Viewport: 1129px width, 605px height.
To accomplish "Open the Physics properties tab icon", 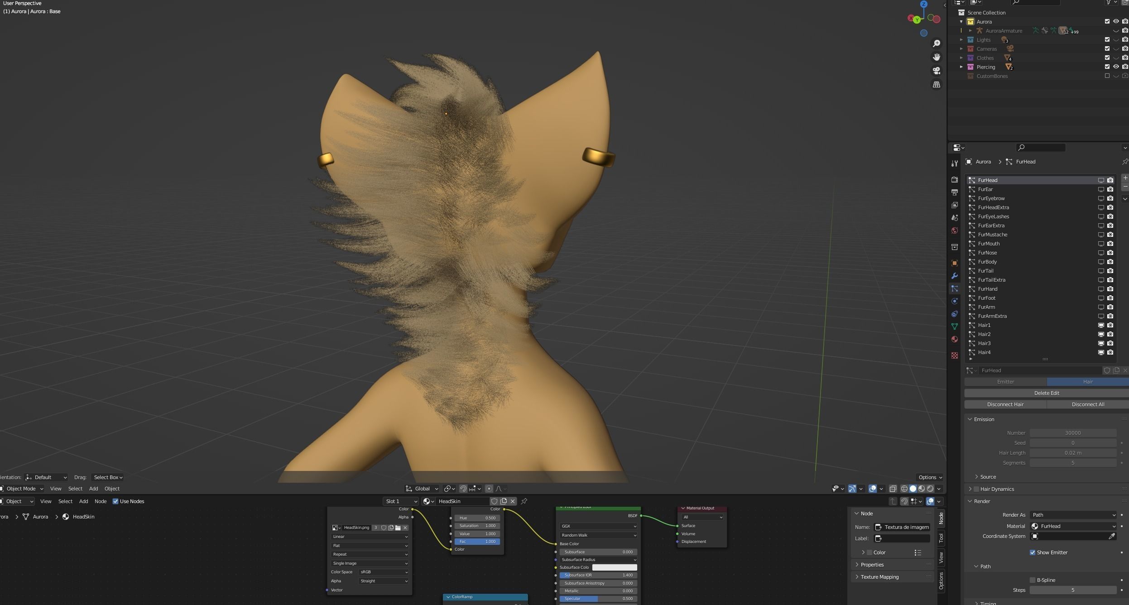I will (x=954, y=301).
